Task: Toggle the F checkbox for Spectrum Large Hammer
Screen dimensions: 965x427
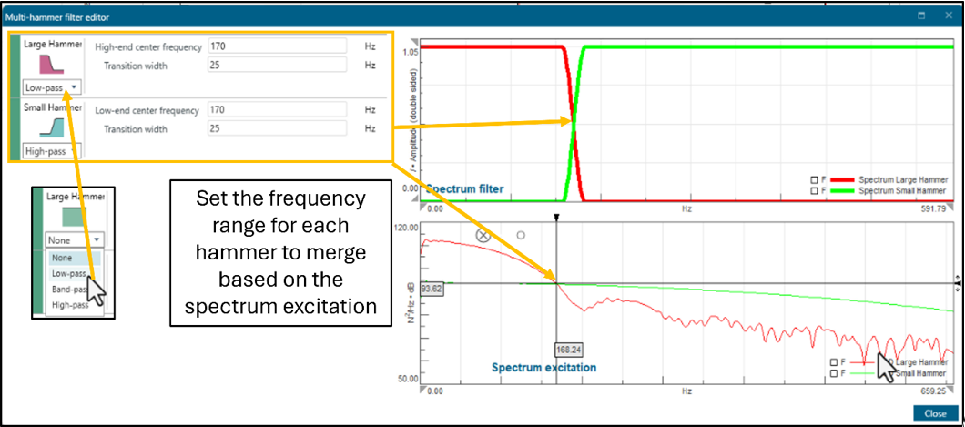Action: (x=814, y=178)
